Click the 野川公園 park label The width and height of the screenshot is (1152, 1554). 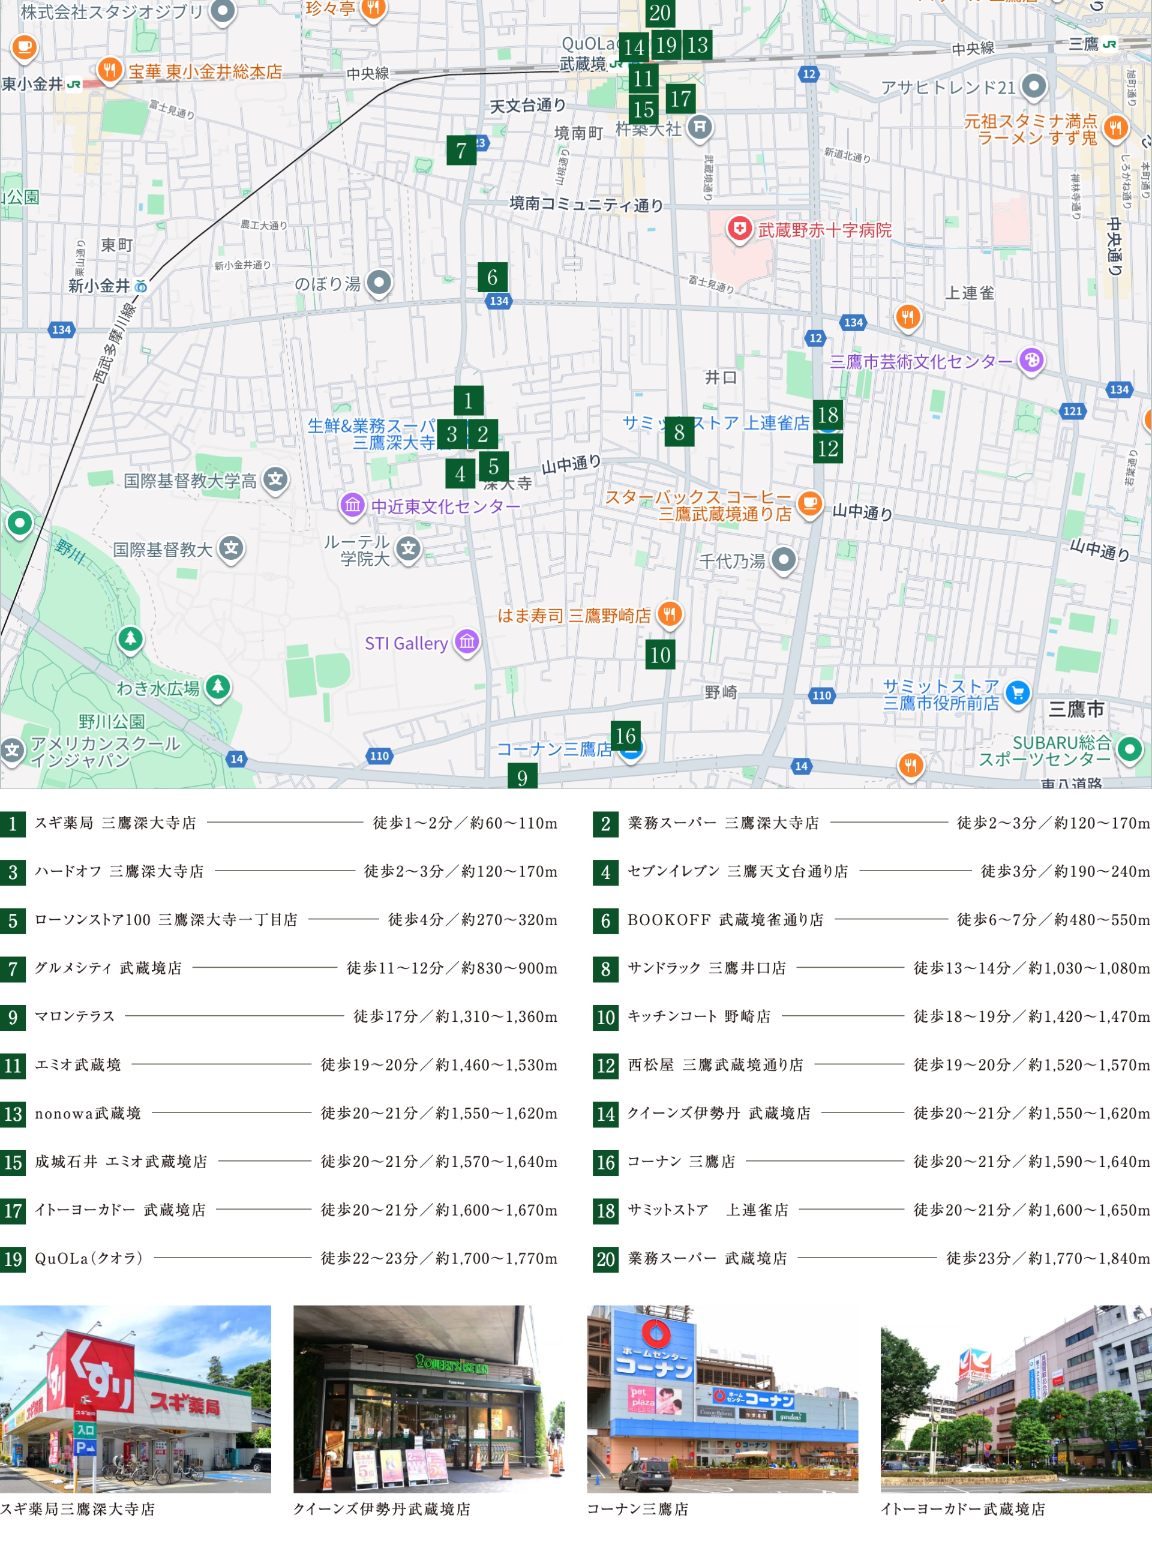(x=112, y=721)
